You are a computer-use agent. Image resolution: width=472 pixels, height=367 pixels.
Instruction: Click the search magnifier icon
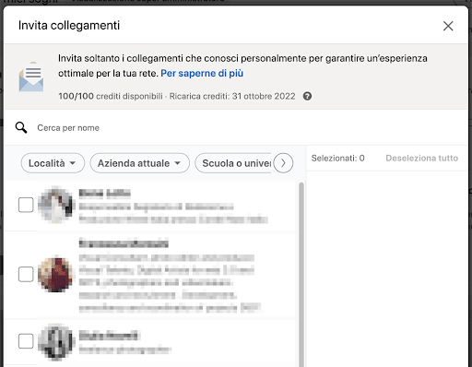21,127
